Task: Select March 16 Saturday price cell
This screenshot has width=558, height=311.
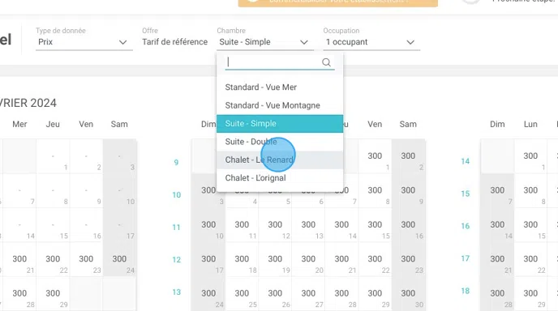Action: [408, 225]
